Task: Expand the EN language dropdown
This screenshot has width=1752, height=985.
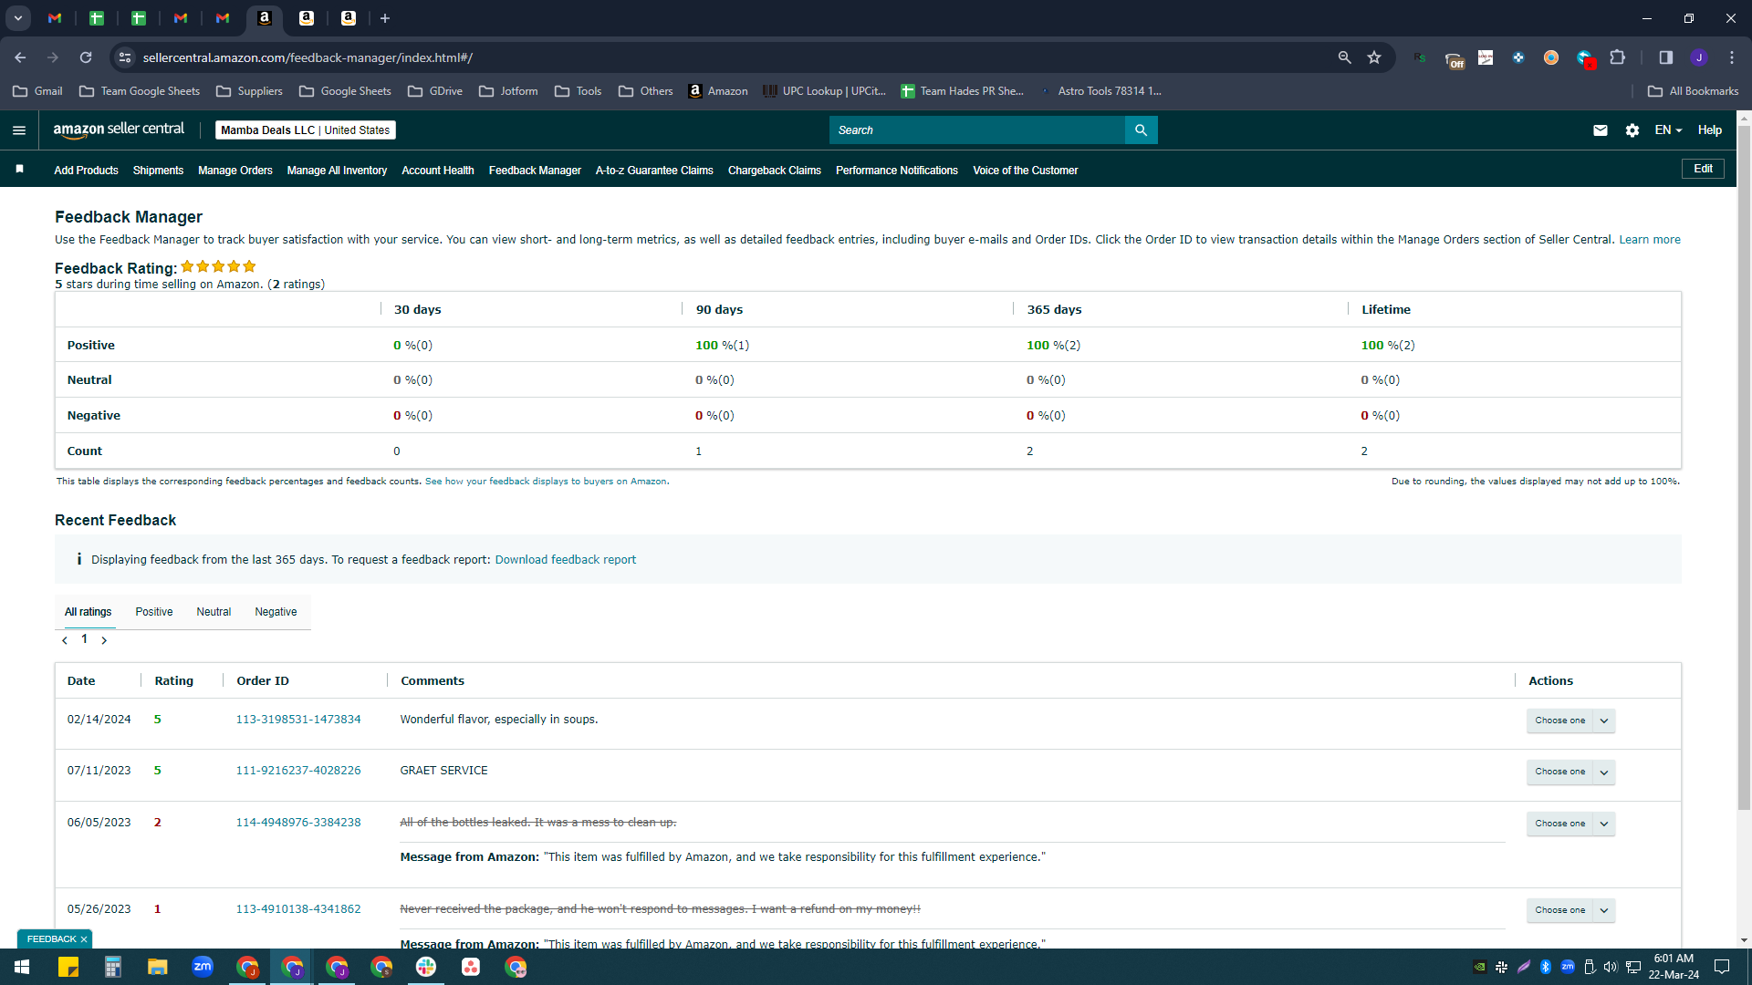Action: 1668,130
